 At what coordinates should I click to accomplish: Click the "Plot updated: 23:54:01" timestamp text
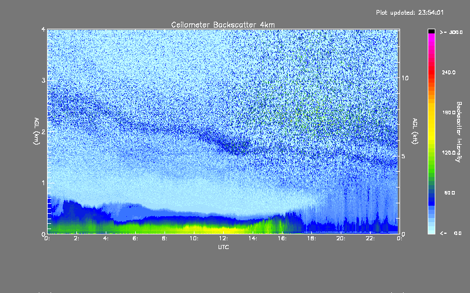coord(409,12)
